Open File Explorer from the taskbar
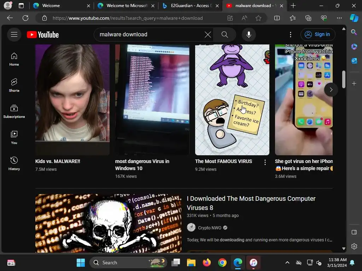This screenshot has height=271, width=362. pyautogui.click(x=191, y=263)
